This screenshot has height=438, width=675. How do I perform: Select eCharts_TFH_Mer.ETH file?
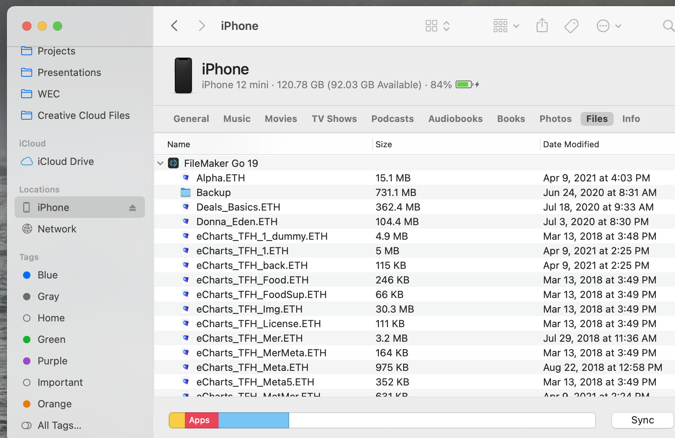pos(414,338)
